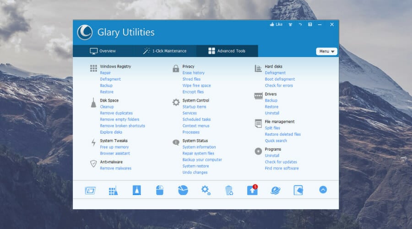Open Free up memory link

[x=114, y=147]
